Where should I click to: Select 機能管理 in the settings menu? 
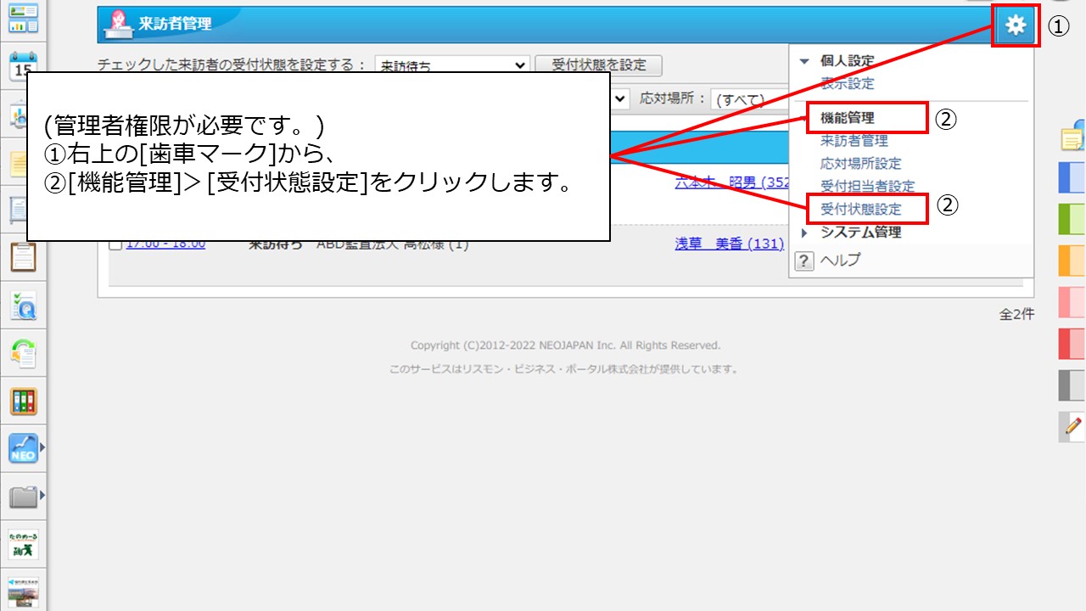(x=848, y=118)
